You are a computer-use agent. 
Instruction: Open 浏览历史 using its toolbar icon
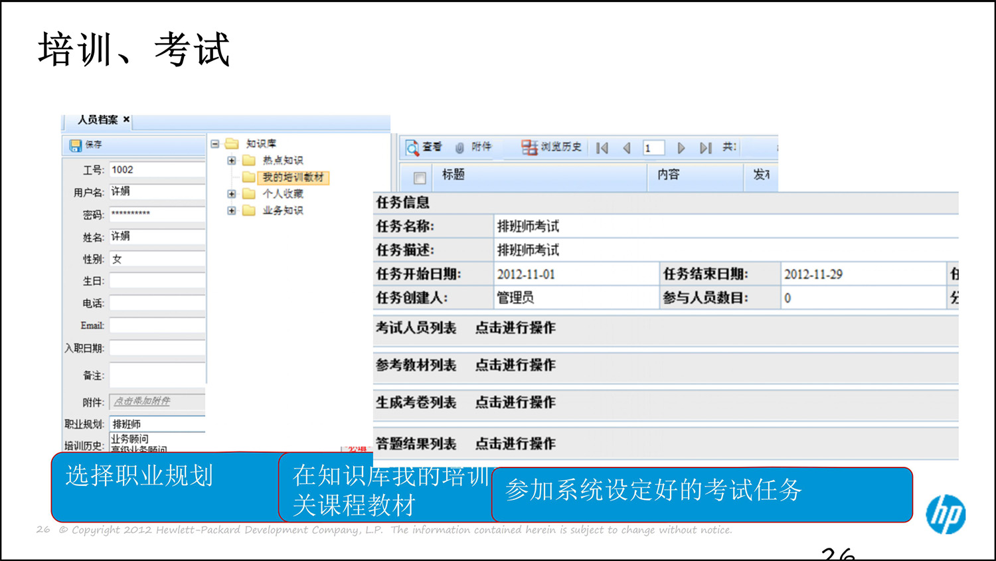529,147
